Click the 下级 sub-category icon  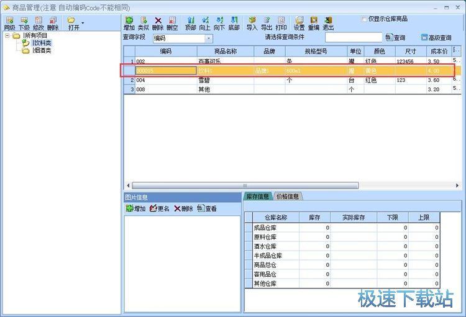click(x=24, y=24)
